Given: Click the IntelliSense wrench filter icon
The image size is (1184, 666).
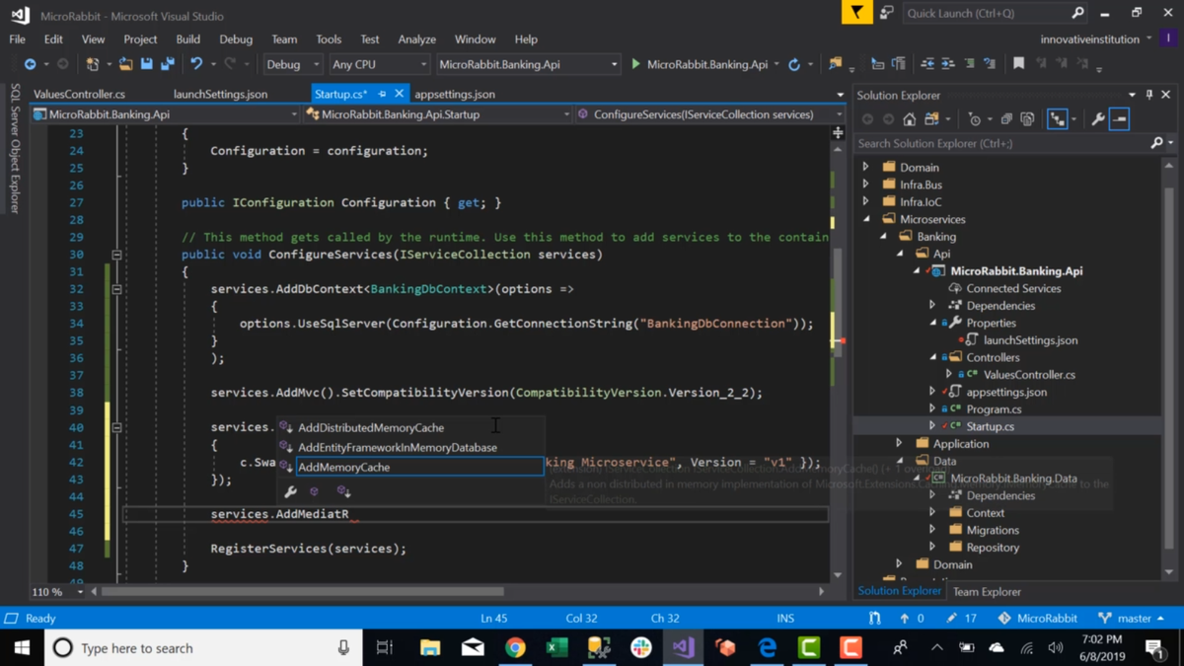Looking at the screenshot, I should click(x=290, y=491).
